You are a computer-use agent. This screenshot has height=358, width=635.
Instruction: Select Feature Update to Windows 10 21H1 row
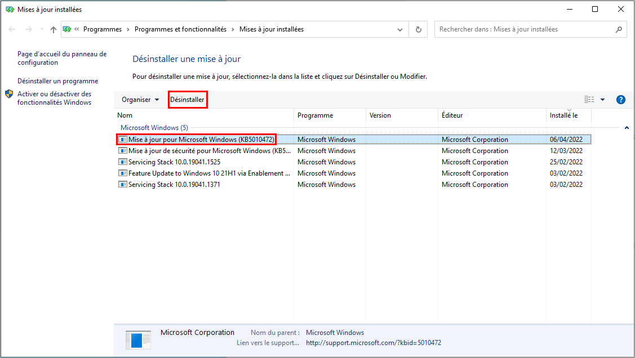click(353, 173)
